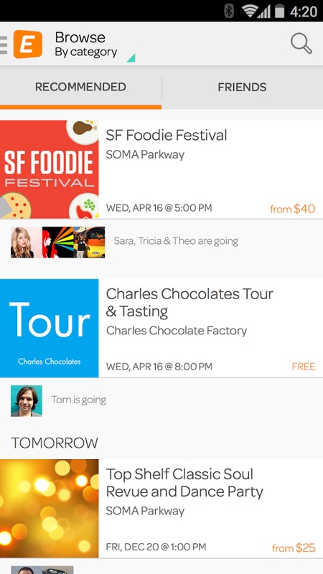This screenshot has height=574, width=323.
Task: Switch to the Recommended tab
Action: pyautogui.click(x=80, y=87)
